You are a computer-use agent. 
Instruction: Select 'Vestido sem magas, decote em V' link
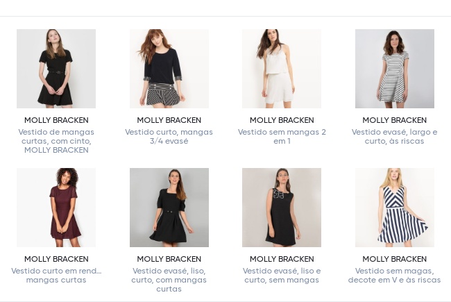click(x=394, y=275)
